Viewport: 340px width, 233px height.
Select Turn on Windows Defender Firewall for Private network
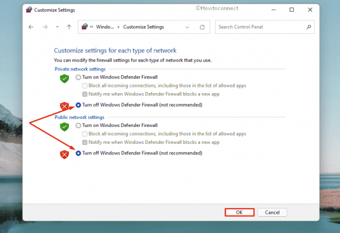78,77
